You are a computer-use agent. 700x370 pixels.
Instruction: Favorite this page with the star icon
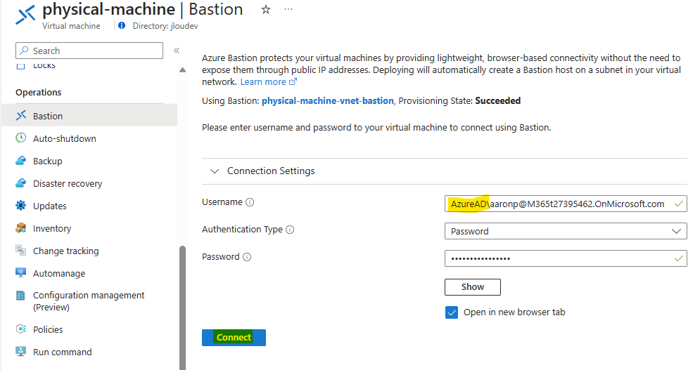tap(266, 9)
